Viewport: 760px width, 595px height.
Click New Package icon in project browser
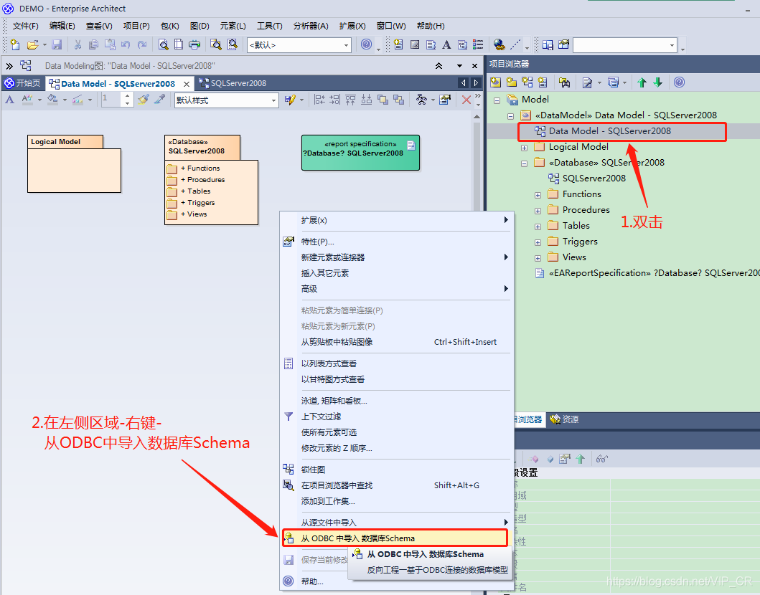(512, 82)
